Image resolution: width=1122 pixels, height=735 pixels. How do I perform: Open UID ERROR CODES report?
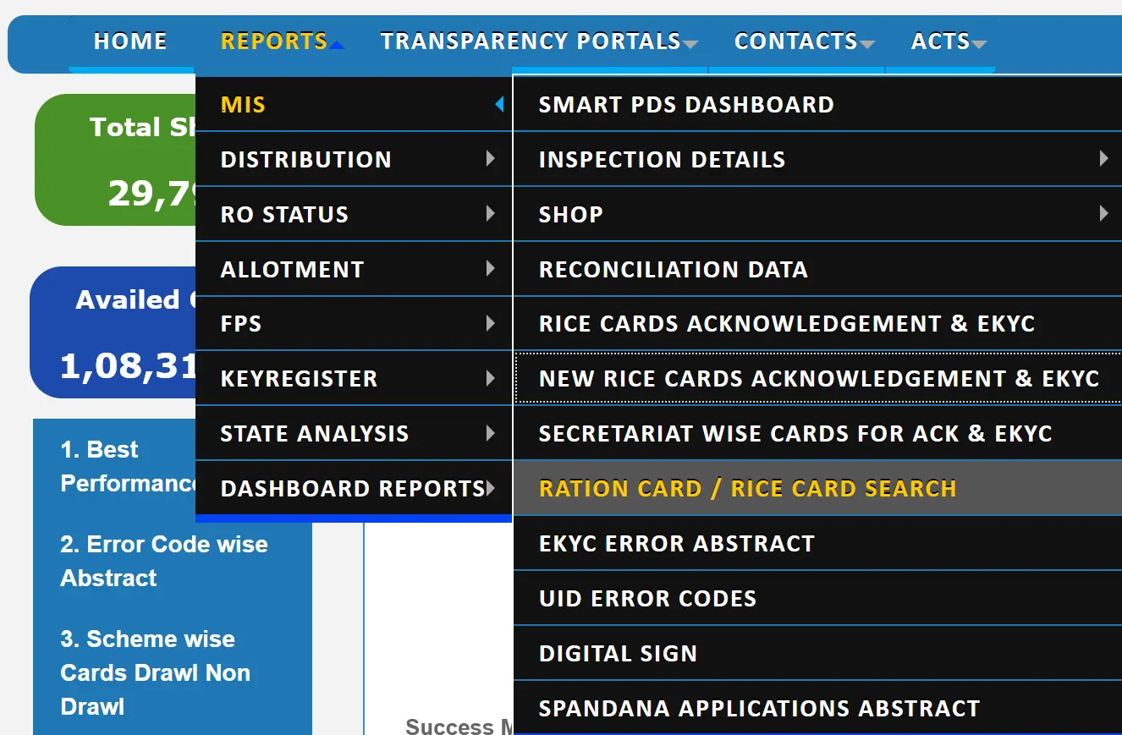(x=817, y=598)
